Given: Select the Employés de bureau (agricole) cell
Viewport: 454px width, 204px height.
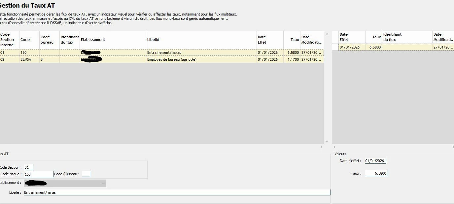Looking at the screenshot, I should 201,60.
